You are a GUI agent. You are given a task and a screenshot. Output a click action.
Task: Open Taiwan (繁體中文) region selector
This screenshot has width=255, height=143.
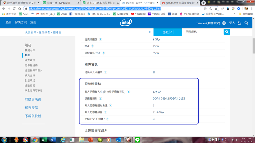click(x=208, y=23)
